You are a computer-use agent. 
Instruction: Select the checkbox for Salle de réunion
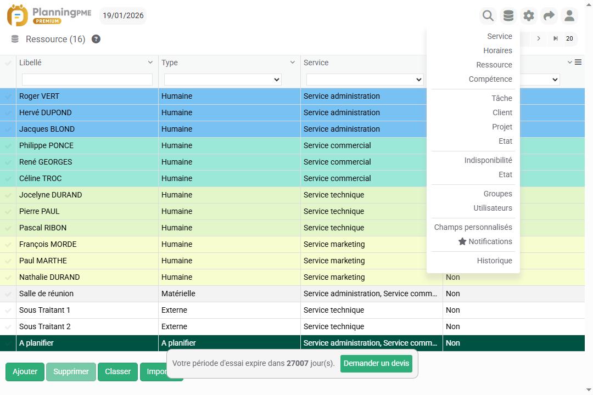click(8, 294)
